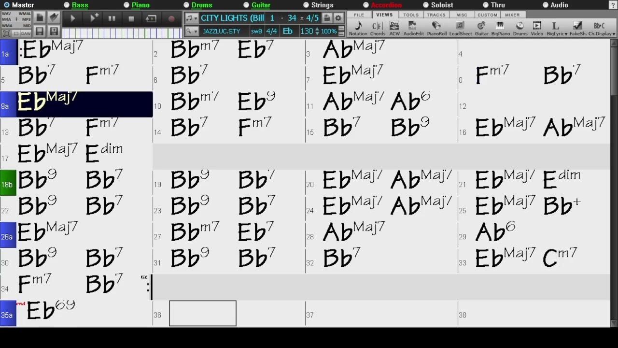Click the song position progress bar
Screen dimensions: 618x348
[122, 32]
